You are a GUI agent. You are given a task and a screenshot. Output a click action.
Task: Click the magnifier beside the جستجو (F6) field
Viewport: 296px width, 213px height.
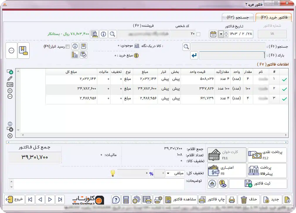(x=186, y=46)
